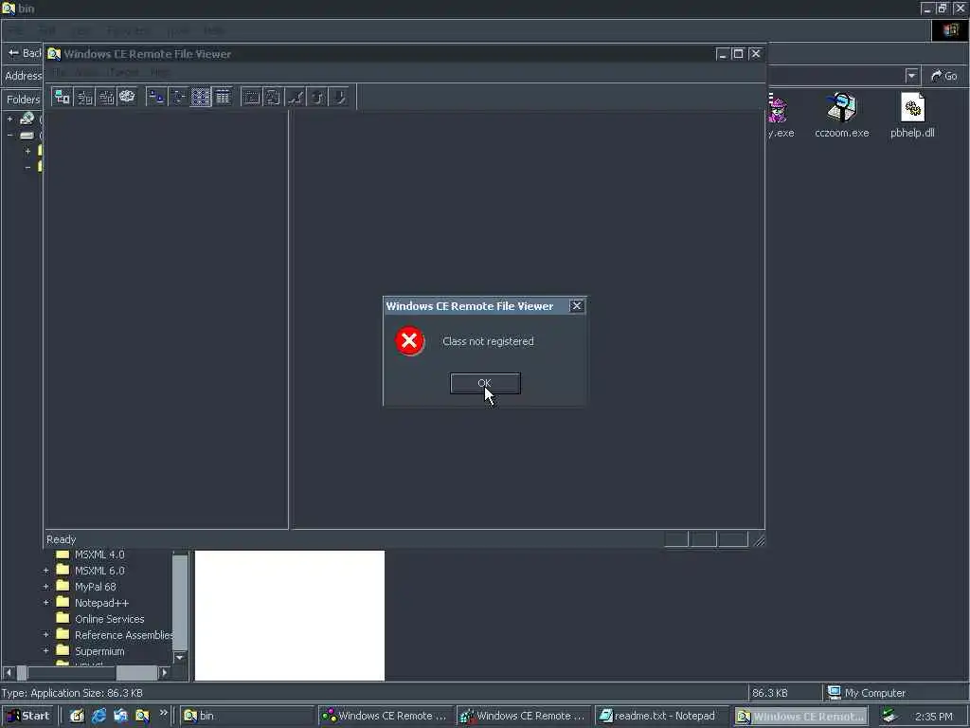The height and width of the screenshot is (728, 970).
Task: Click OK in the error dialog
Action: tap(485, 383)
